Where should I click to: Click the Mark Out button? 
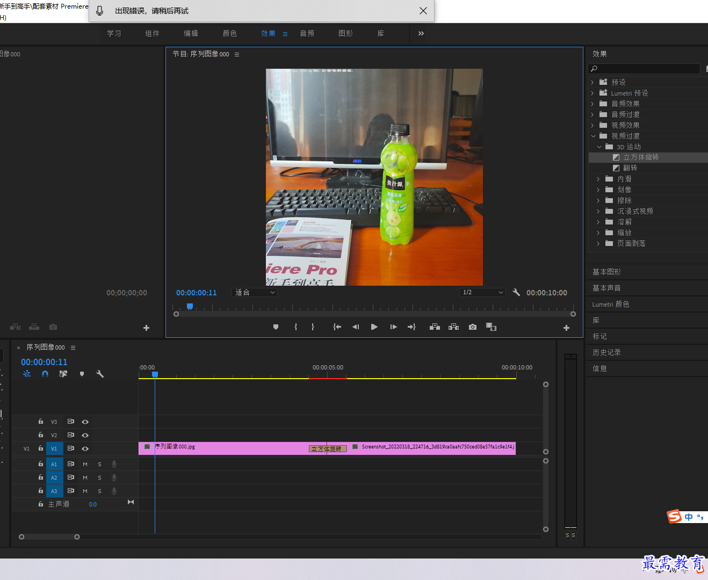click(313, 327)
